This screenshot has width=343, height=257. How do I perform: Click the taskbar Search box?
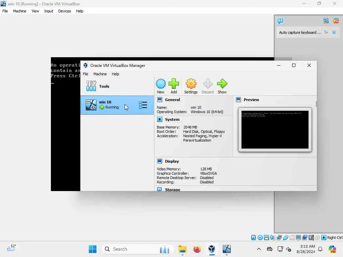(x=137, y=249)
